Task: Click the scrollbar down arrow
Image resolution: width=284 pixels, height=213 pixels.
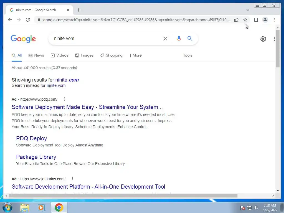Action: (x=278, y=191)
